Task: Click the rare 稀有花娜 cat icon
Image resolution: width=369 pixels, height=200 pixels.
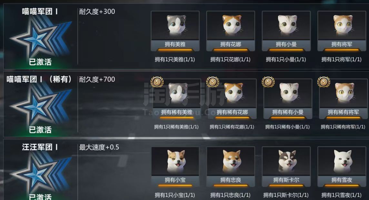Action: pos(234,93)
